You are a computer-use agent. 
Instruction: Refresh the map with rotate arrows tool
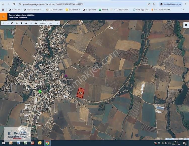tap(12, 23)
